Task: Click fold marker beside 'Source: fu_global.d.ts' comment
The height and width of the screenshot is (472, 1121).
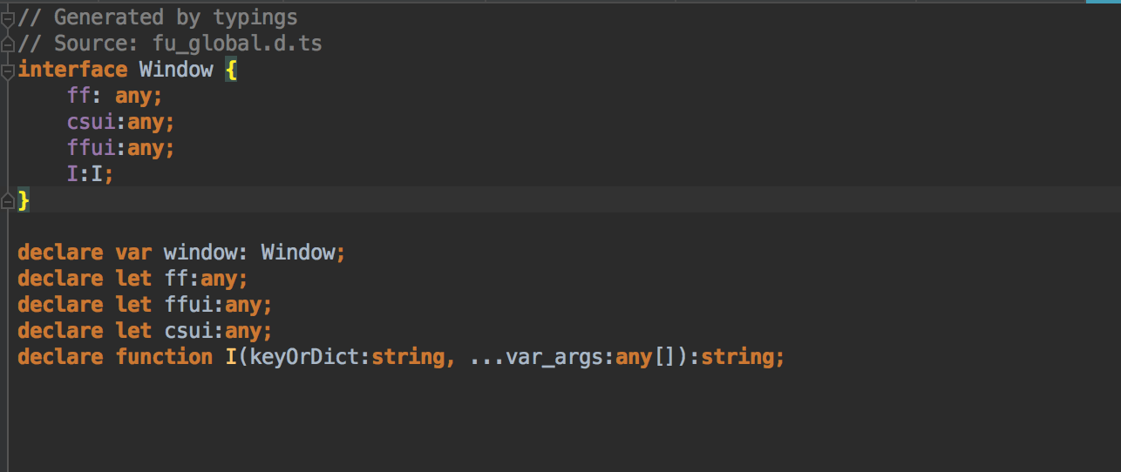Action: [8, 44]
